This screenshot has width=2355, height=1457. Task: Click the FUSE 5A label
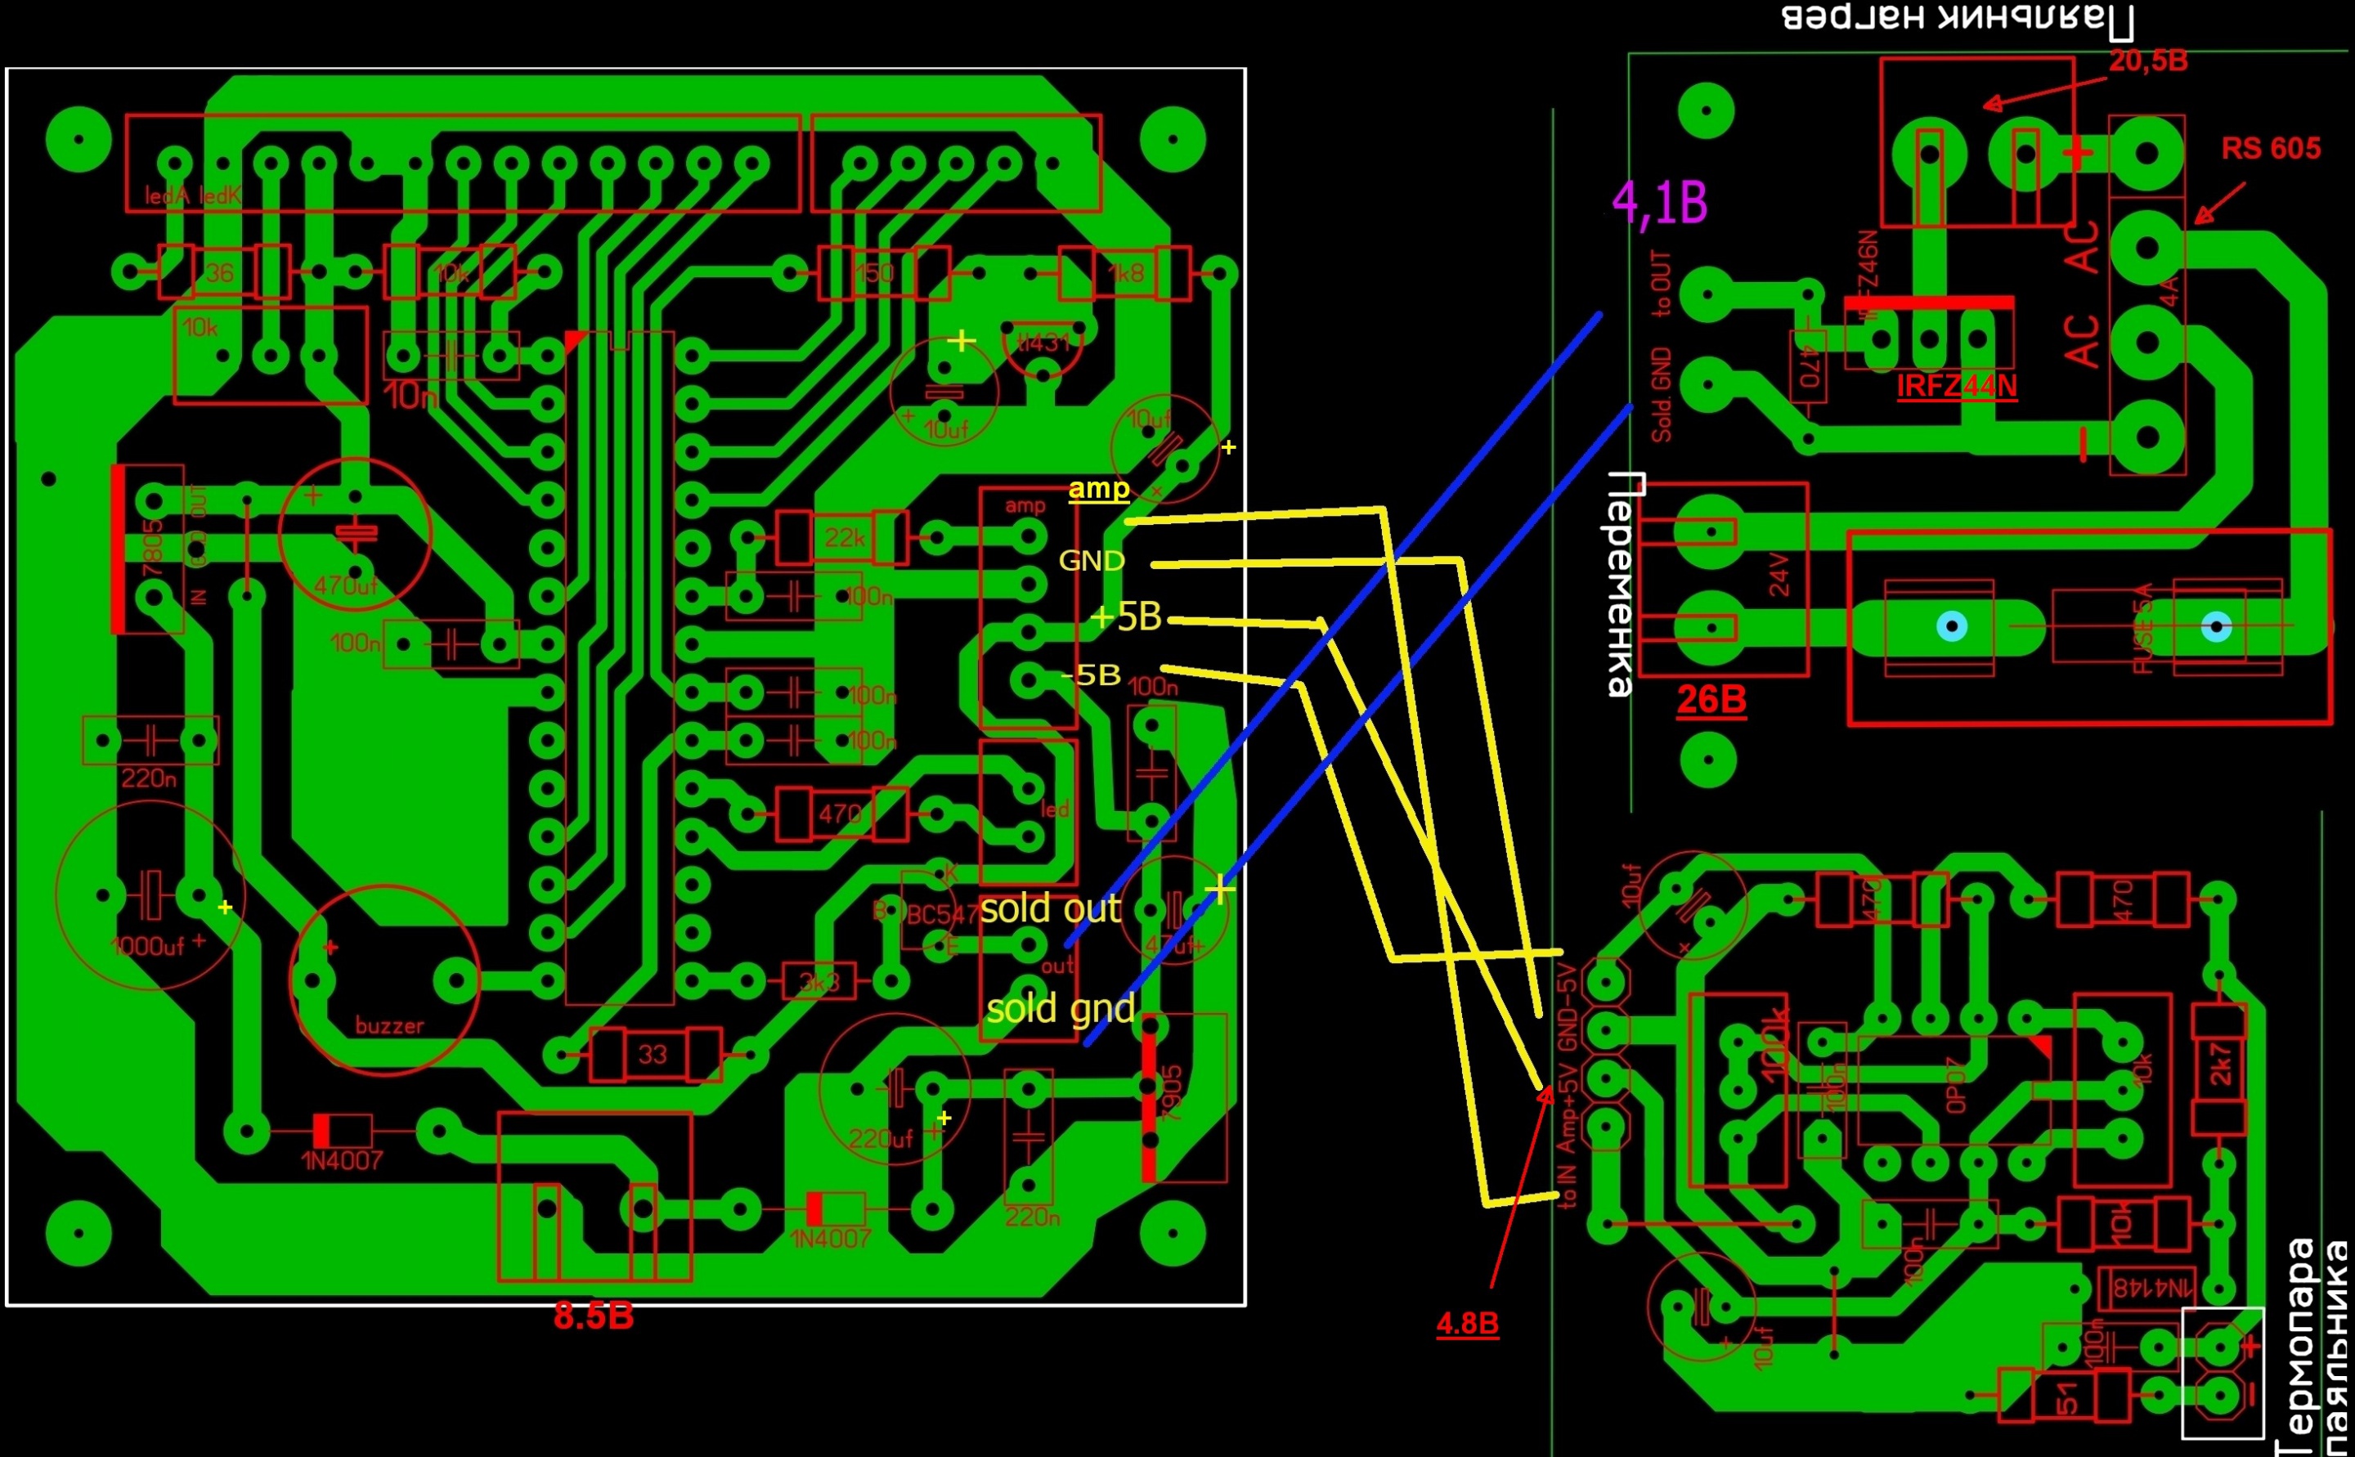2143,627
